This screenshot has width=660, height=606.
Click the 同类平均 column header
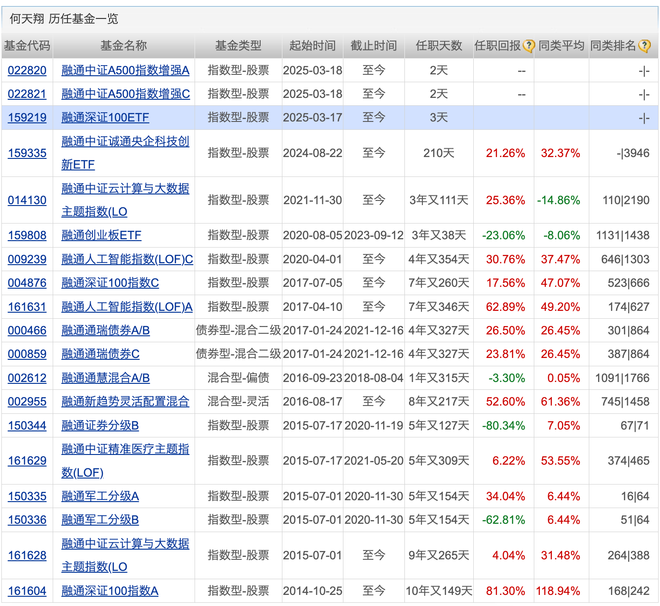pos(561,46)
